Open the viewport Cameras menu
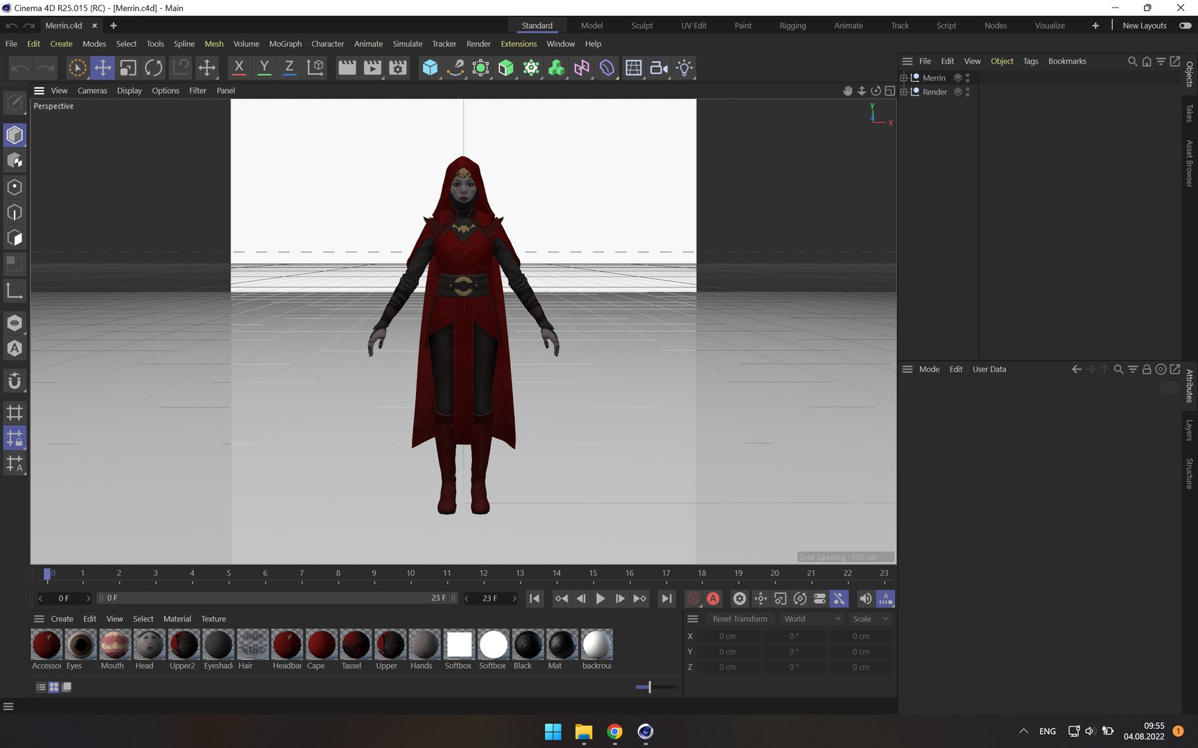This screenshot has height=748, width=1198. [x=92, y=91]
